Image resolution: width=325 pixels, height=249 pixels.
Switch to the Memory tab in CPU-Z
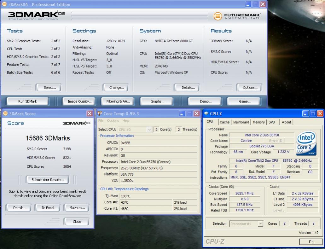click(x=258, y=122)
